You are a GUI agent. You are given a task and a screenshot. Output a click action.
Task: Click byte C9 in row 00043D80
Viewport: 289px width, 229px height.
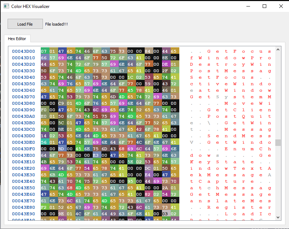(x=62, y=103)
